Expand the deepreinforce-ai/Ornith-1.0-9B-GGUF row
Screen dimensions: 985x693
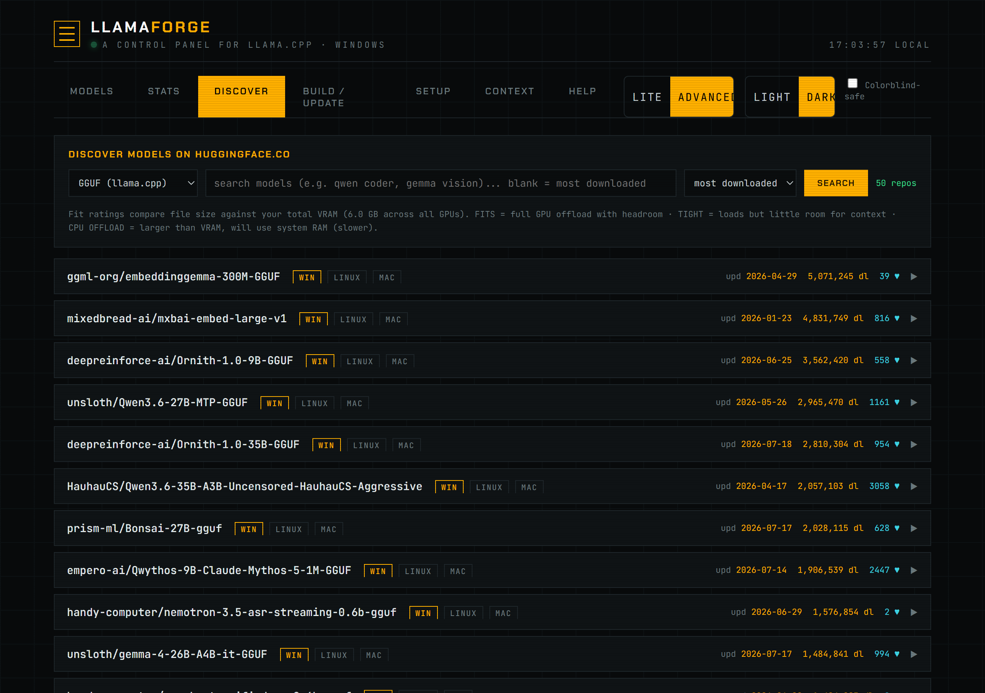click(x=914, y=361)
